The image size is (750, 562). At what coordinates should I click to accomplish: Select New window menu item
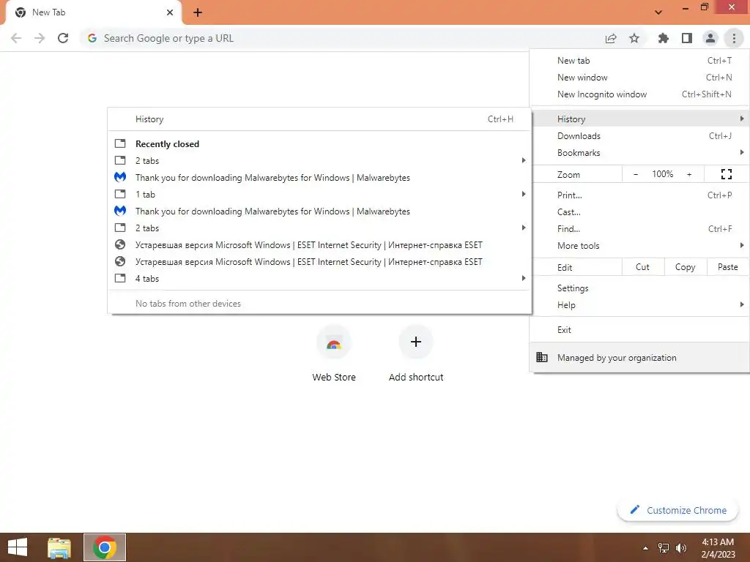(639, 78)
